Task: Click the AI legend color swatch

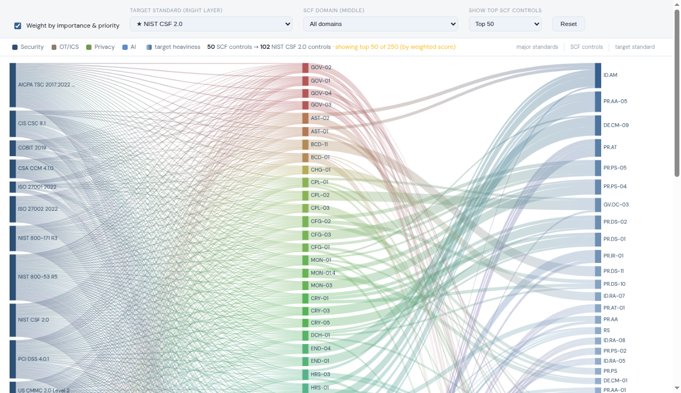Action: tap(125, 47)
